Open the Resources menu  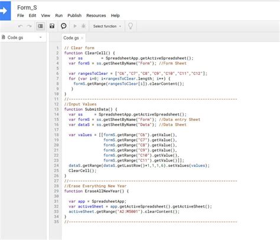[96, 15]
